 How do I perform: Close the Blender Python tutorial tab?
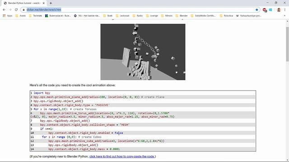point(44,3)
